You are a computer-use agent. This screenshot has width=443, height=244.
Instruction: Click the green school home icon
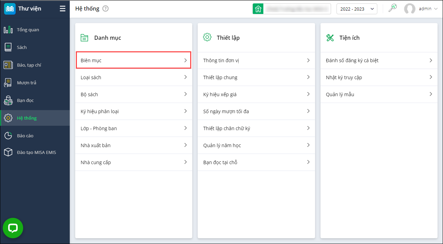258,9
